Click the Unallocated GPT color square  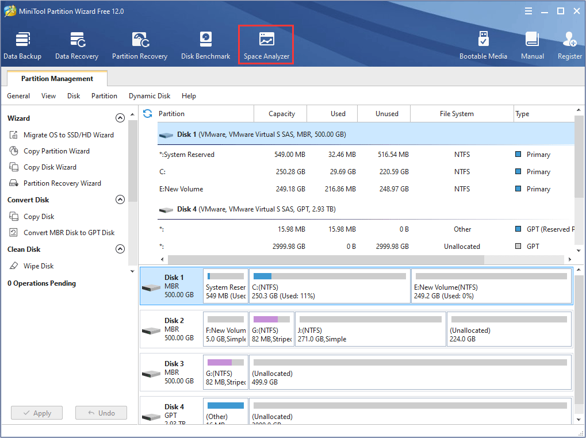coord(518,246)
